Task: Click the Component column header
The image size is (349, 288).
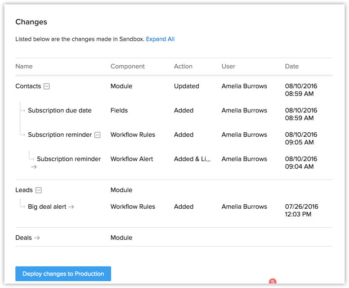Action: 128,66
